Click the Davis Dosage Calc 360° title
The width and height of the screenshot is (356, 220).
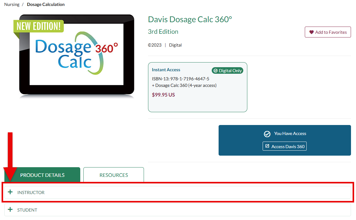190,19
